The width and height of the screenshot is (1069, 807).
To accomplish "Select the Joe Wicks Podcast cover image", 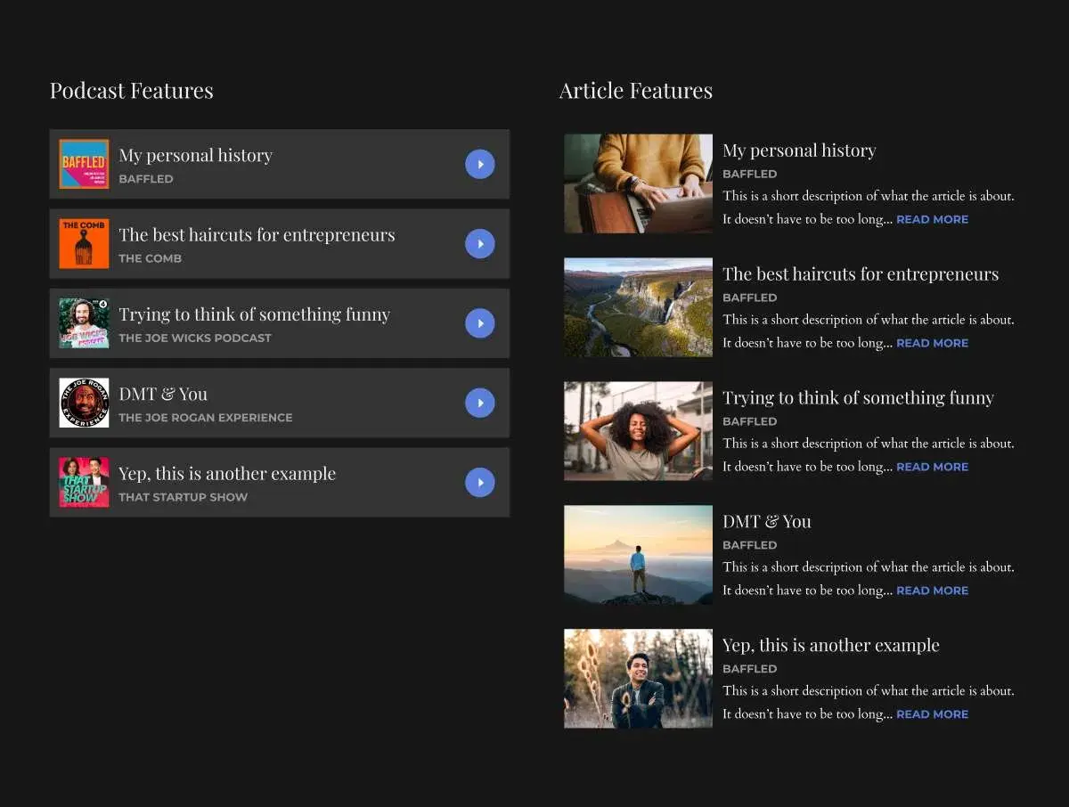I will [84, 323].
